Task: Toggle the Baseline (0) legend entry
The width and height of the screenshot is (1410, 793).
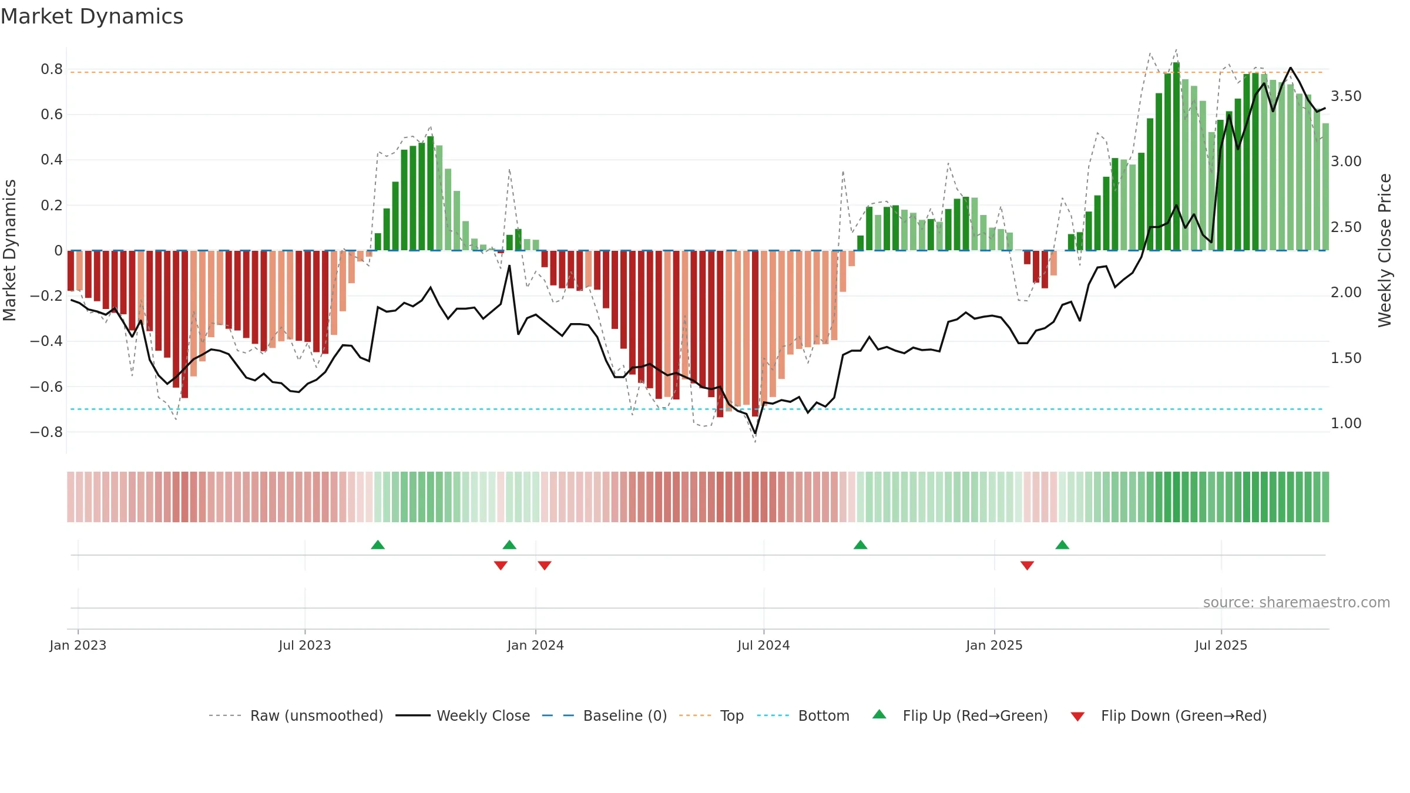Action: 605,715
